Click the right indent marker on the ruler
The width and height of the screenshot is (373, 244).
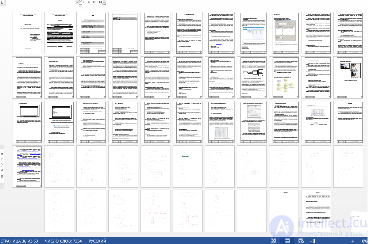(x=104, y=3)
